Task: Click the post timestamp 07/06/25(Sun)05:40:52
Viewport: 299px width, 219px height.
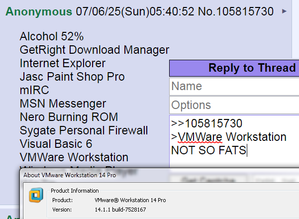Action: 135,11
